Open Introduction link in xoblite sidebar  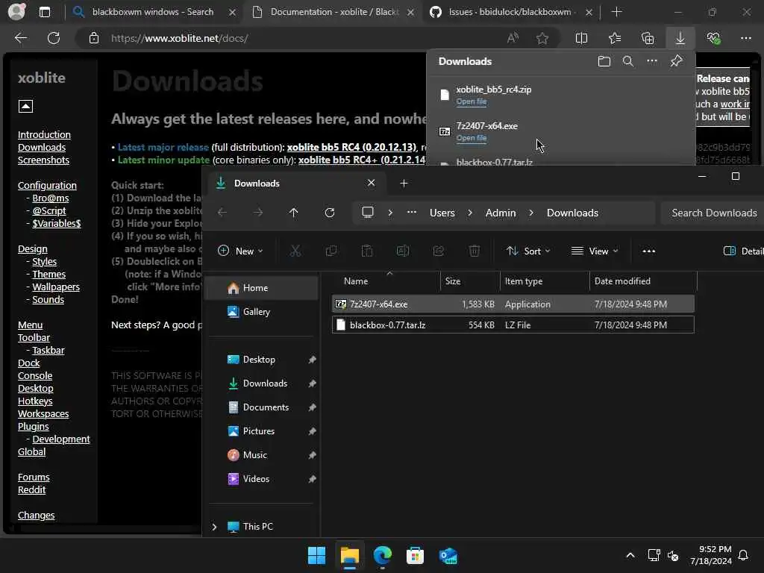point(44,134)
